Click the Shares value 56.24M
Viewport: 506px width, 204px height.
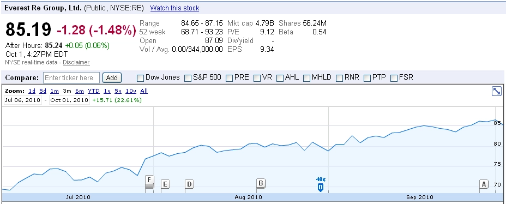click(315, 23)
